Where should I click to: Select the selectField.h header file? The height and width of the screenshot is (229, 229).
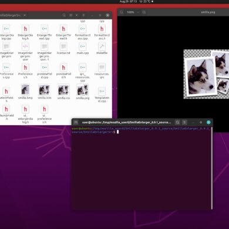point(6,95)
